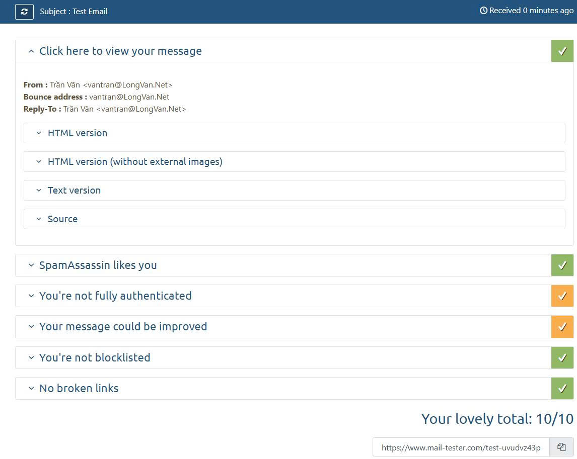577x459 pixels.
Task: Click orange checkmark for message could be improved
Action: (562, 327)
